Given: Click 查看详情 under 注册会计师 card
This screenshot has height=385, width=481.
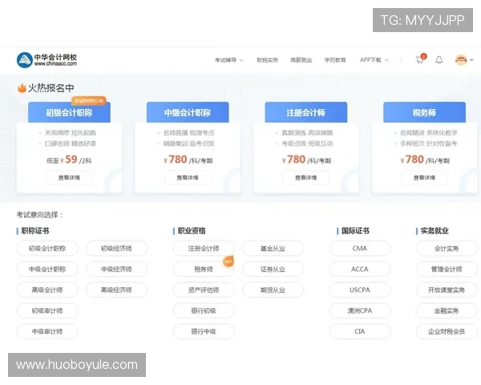Looking at the screenshot, I should (x=306, y=178).
